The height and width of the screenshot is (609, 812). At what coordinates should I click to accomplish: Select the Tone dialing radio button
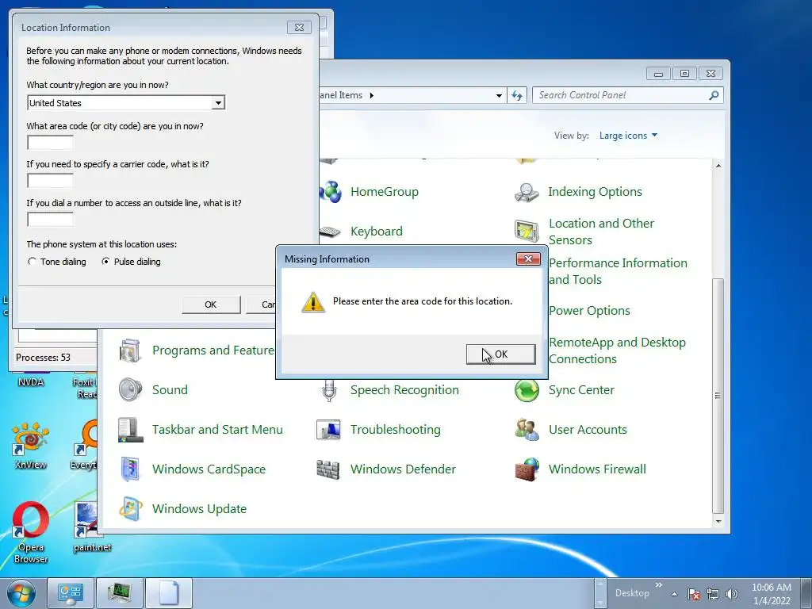point(32,262)
